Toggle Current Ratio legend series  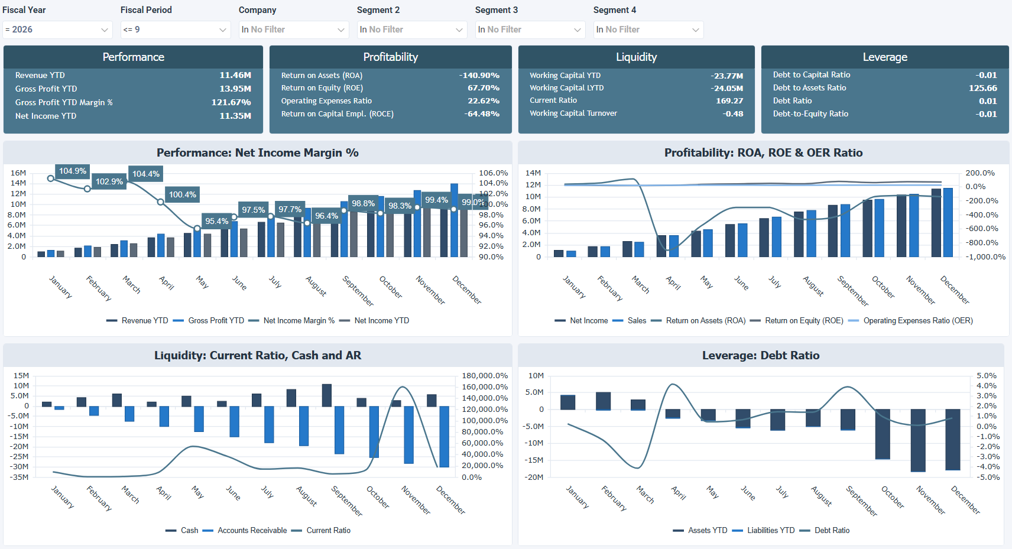tap(321, 531)
